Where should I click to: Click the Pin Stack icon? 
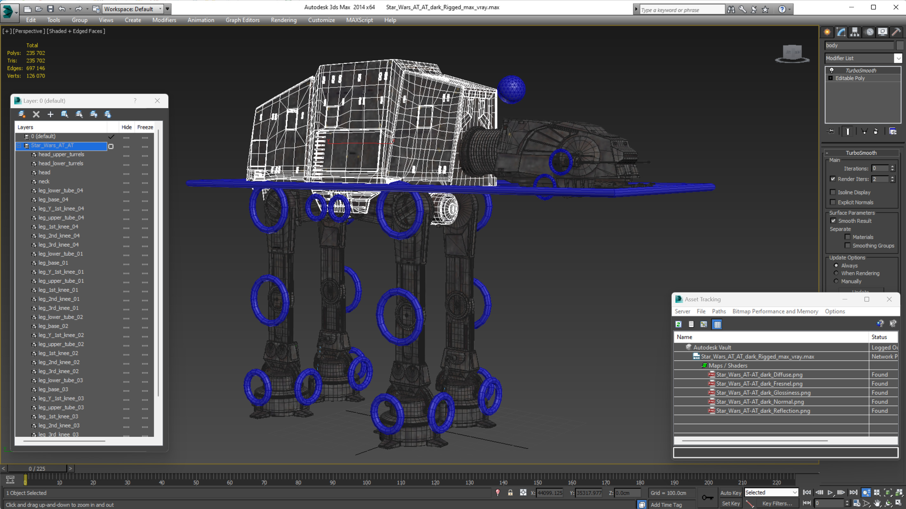(x=831, y=131)
